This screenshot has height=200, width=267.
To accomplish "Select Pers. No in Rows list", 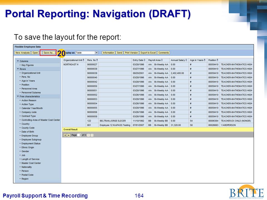I will 26,77.
